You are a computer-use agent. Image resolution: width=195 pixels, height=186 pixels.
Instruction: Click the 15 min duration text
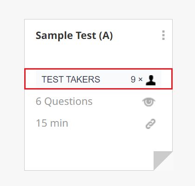pos(52,123)
